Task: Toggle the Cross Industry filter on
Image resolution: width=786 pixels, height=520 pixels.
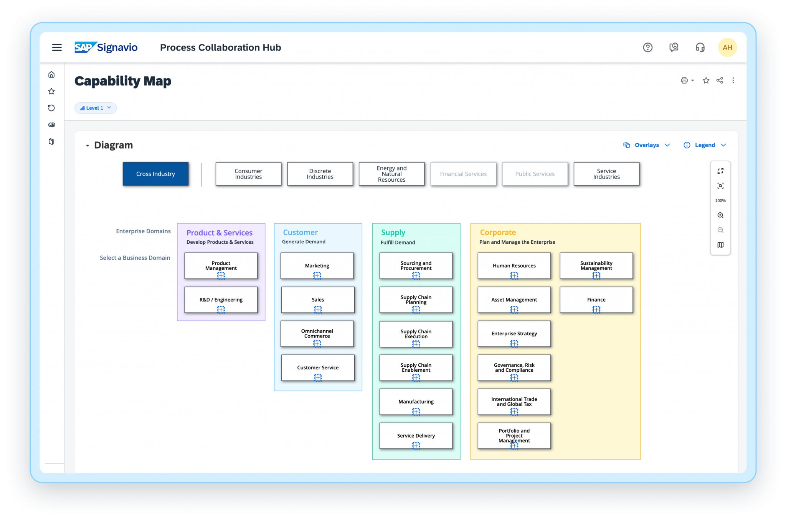Action: point(155,174)
